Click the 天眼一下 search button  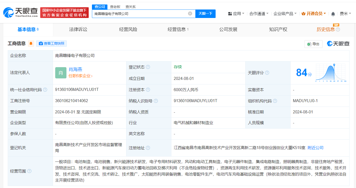pyautogui.click(x=205, y=13)
